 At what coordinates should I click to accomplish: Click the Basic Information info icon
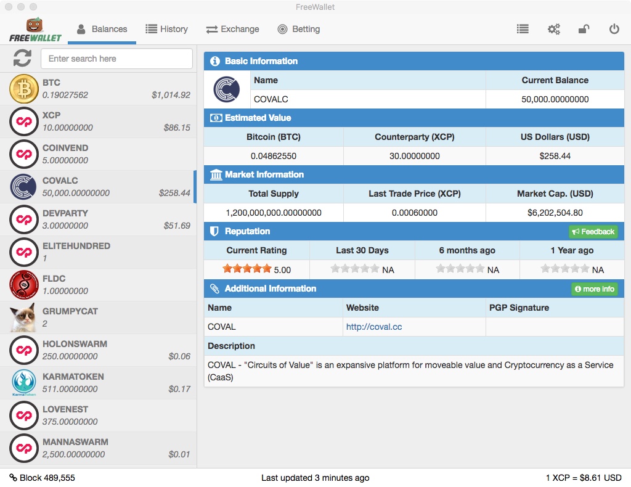point(215,61)
